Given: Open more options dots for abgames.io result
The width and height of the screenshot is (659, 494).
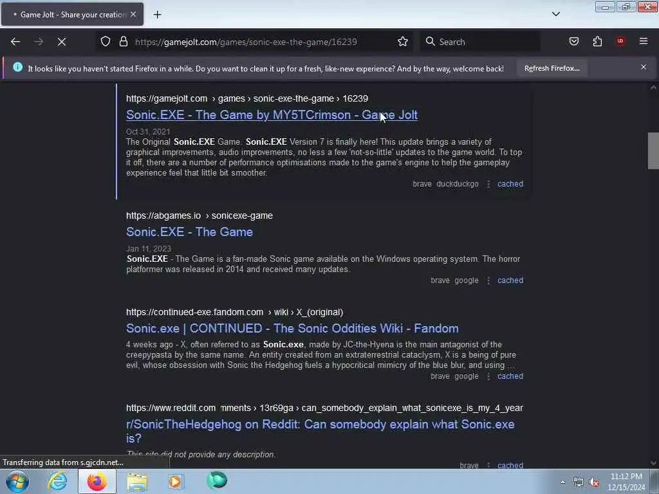Looking at the screenshot, I should [x=488, y=280].
